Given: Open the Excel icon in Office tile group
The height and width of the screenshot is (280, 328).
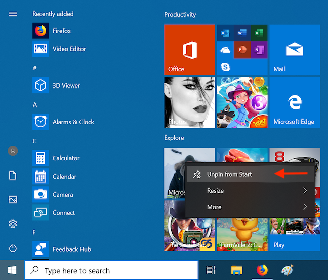Looking at the screenshot, I should (x=259, y=33).
